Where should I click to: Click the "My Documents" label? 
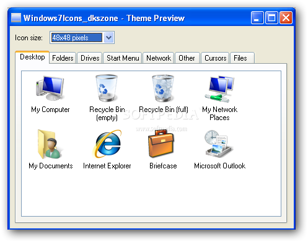coord(51,166)
